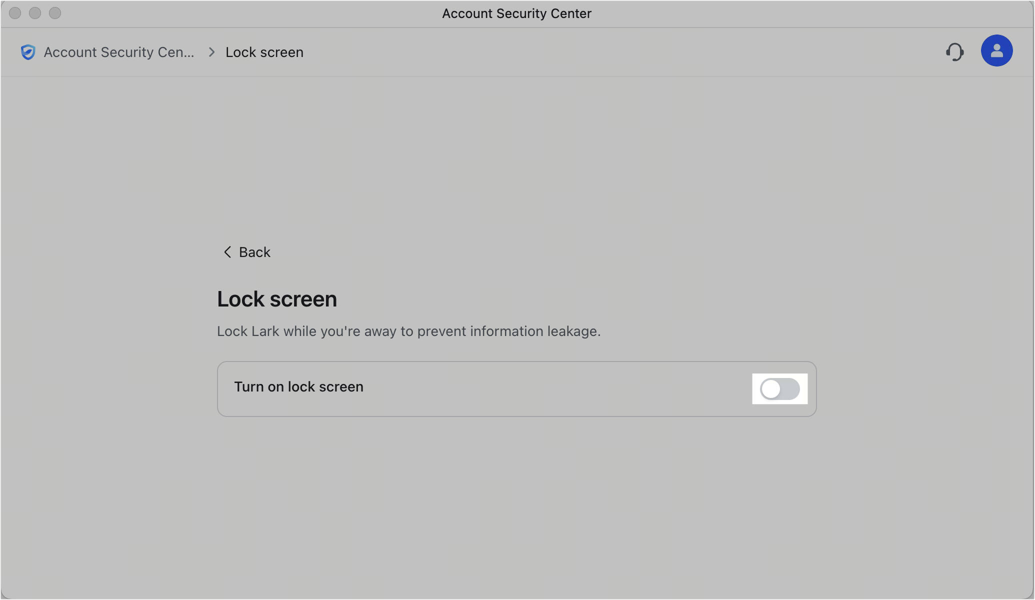Click the lock screen toggle slider knob
The height and width of the screenshot is (600, 1035).
(x=771, y=389)
